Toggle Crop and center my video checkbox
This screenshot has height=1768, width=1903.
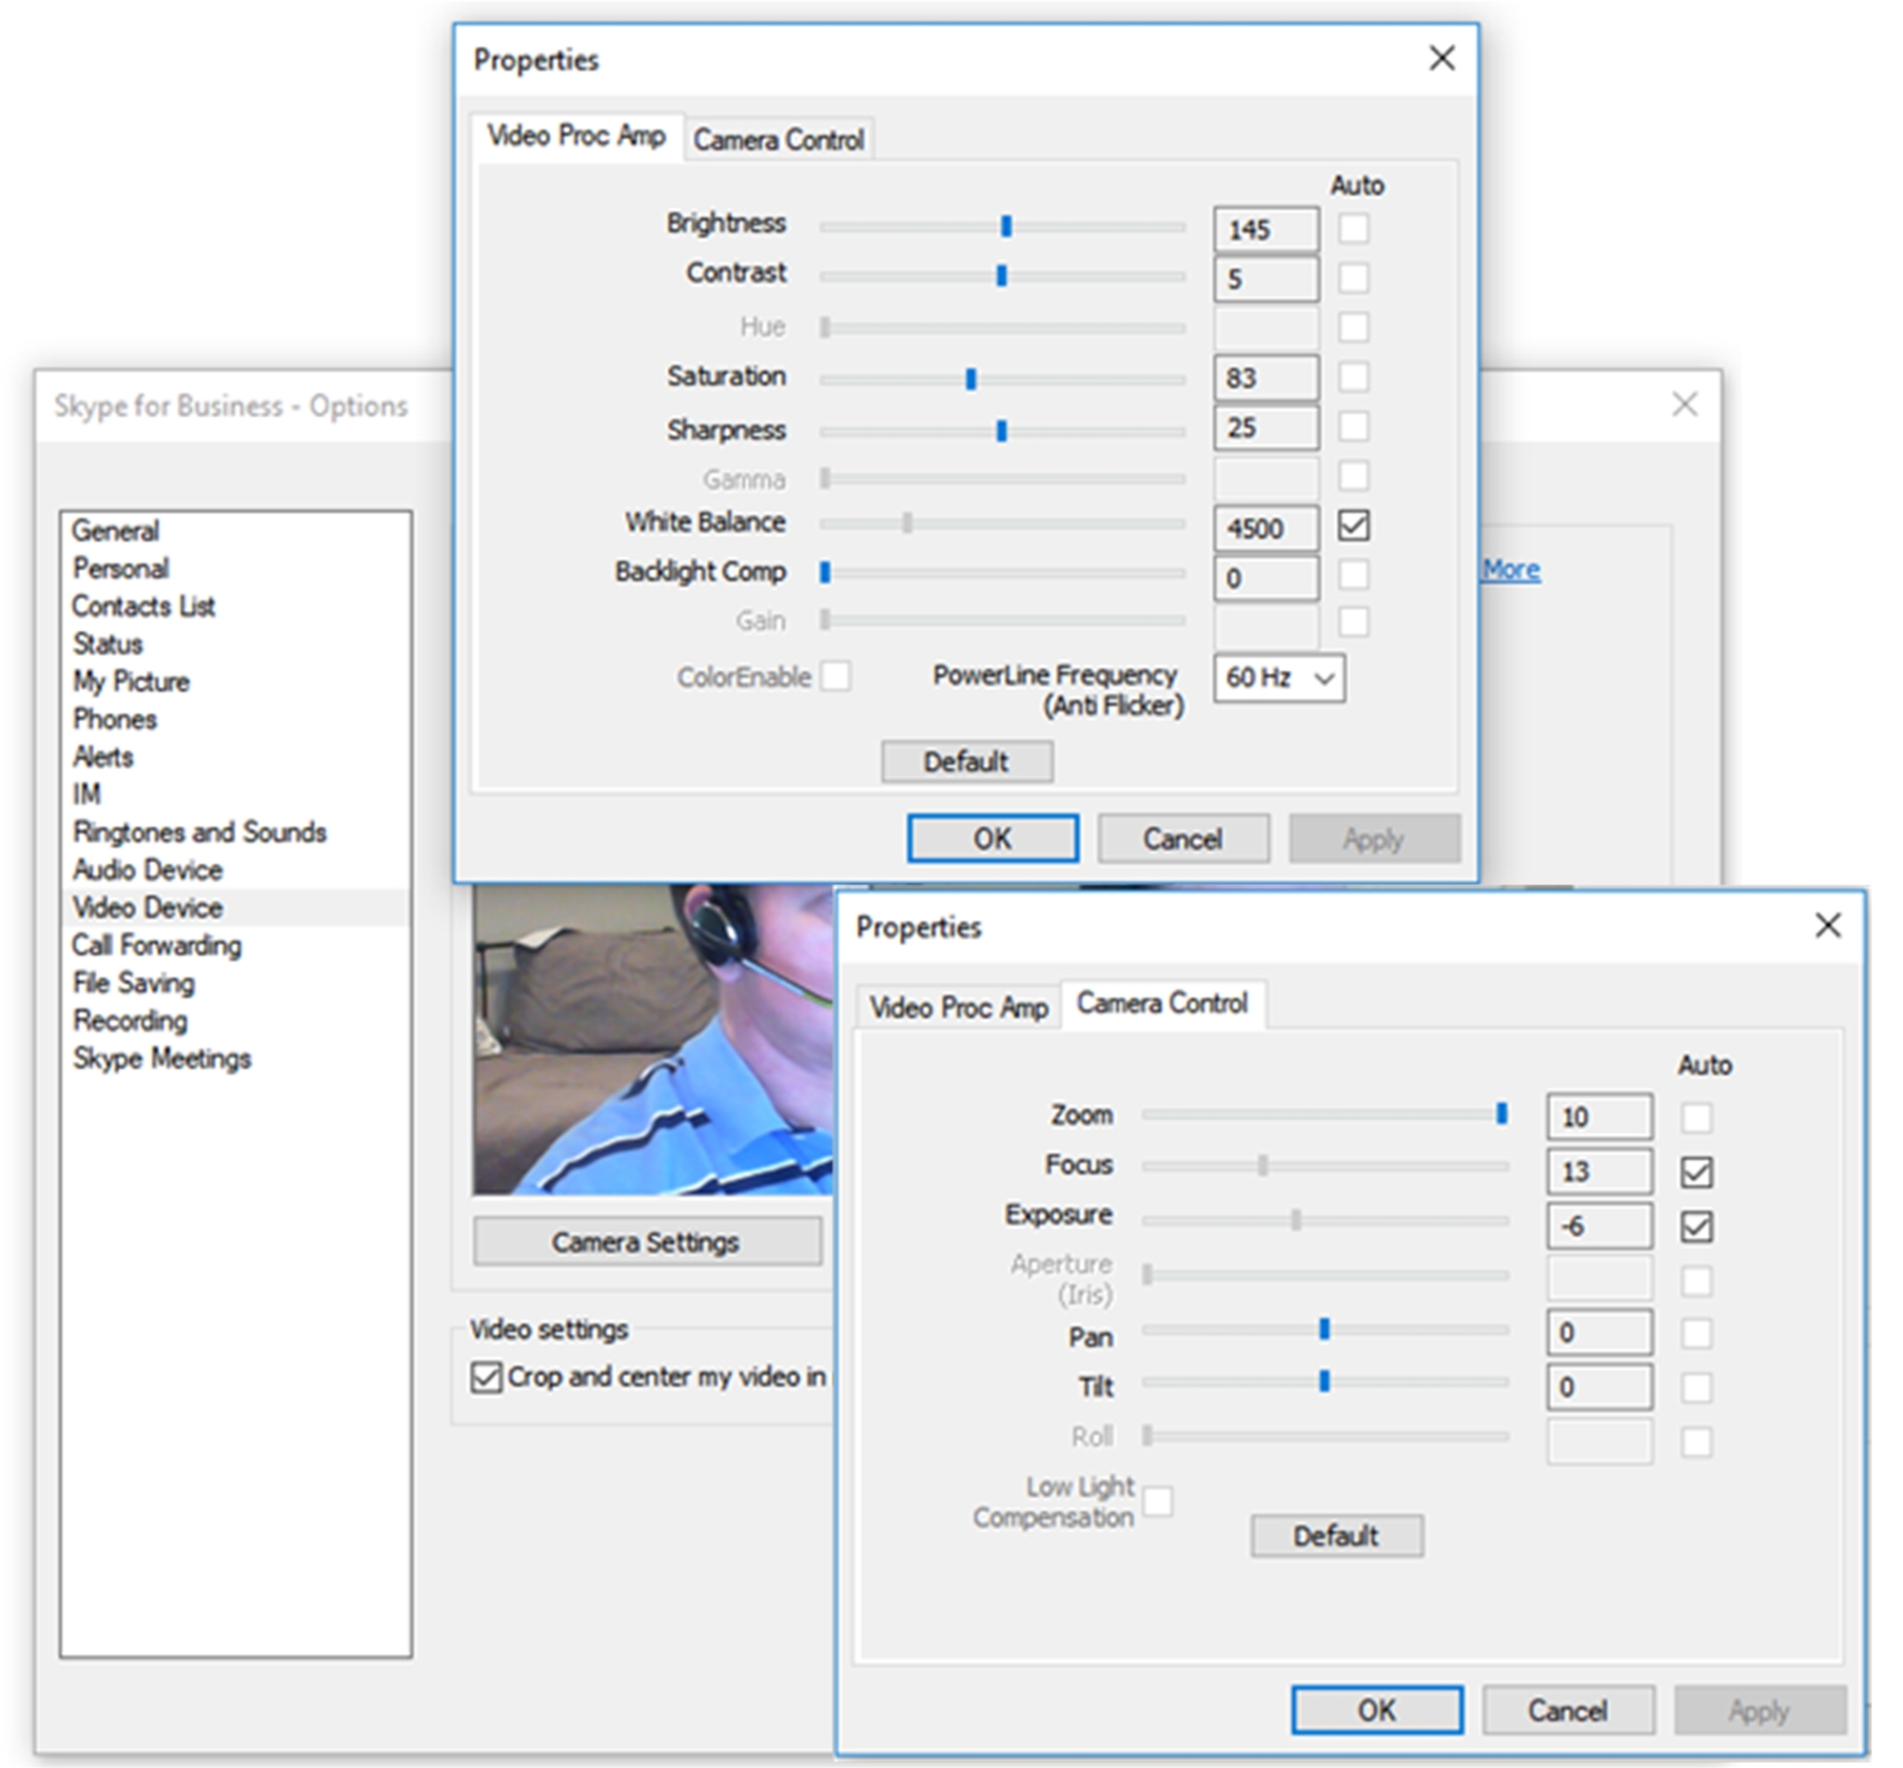click(486, 1378)
